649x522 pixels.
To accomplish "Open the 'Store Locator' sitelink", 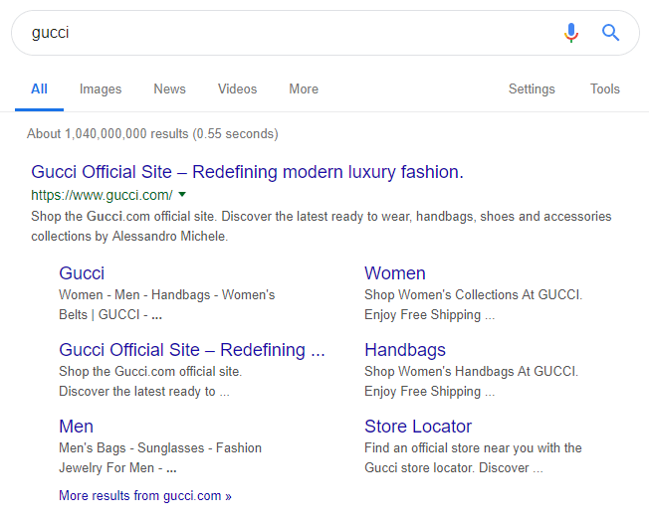I will pos(418,427).
